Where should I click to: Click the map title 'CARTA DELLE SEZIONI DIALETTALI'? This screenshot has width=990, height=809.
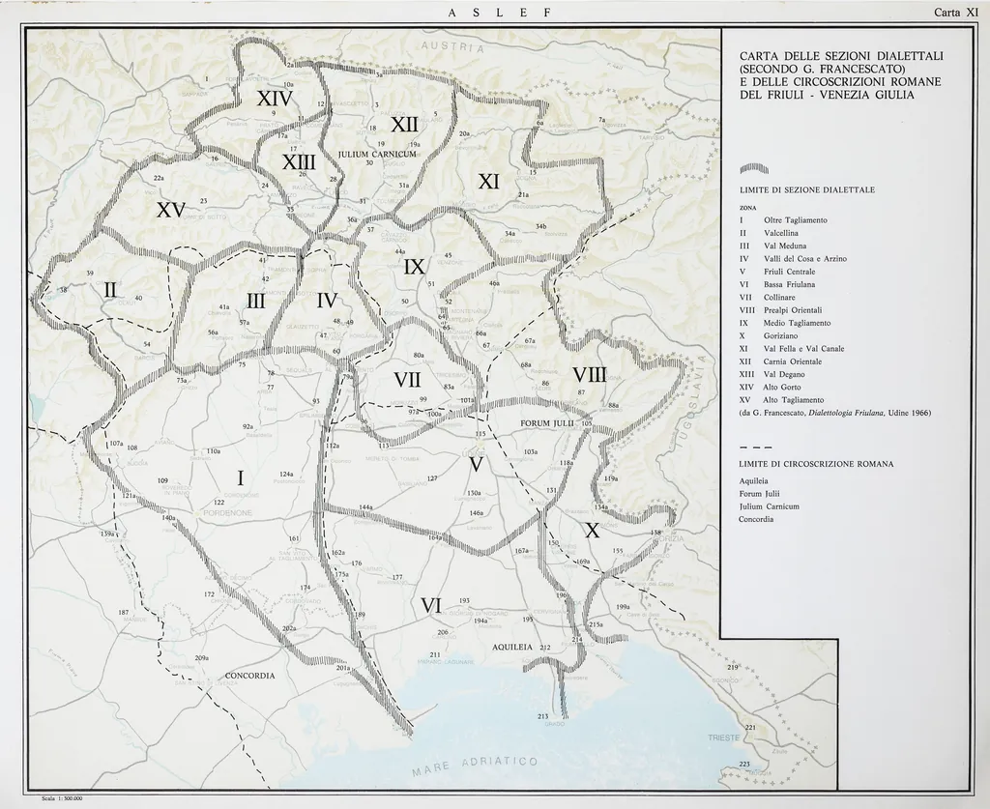pos(840,56)
